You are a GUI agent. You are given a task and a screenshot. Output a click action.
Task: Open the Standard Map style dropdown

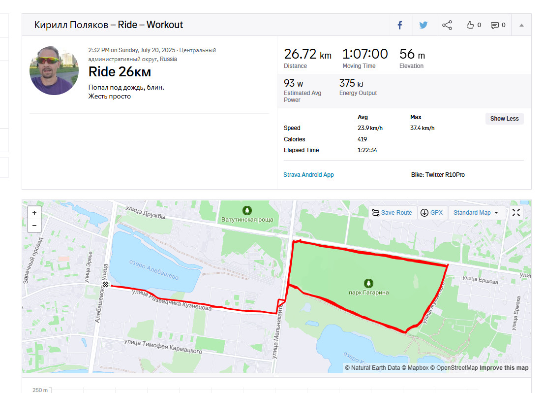476,213
